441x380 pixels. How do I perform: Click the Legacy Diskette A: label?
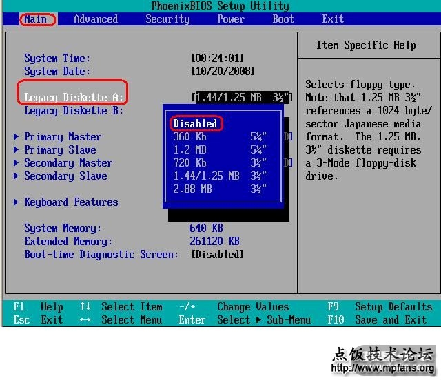point(74,97)
